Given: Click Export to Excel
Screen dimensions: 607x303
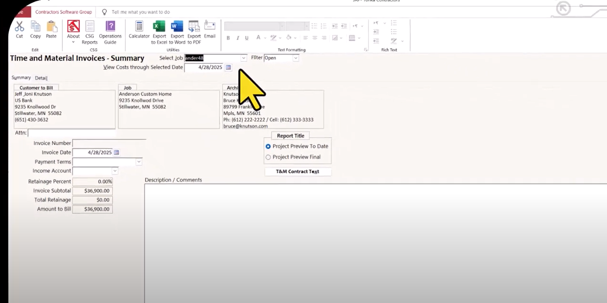Looking at the screenshot, I should [159, 31].
